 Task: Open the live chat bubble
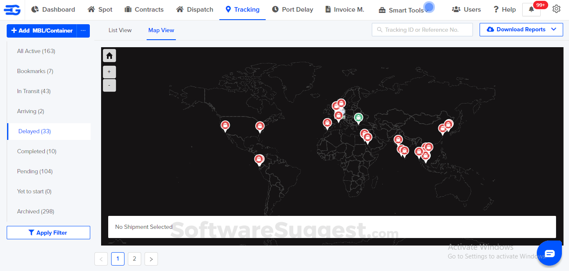coord(549,253)
